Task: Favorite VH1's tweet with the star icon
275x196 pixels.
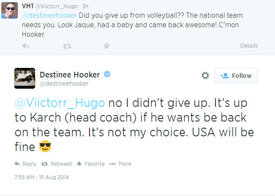Action: pyautogui.click(x=106, y=45)
